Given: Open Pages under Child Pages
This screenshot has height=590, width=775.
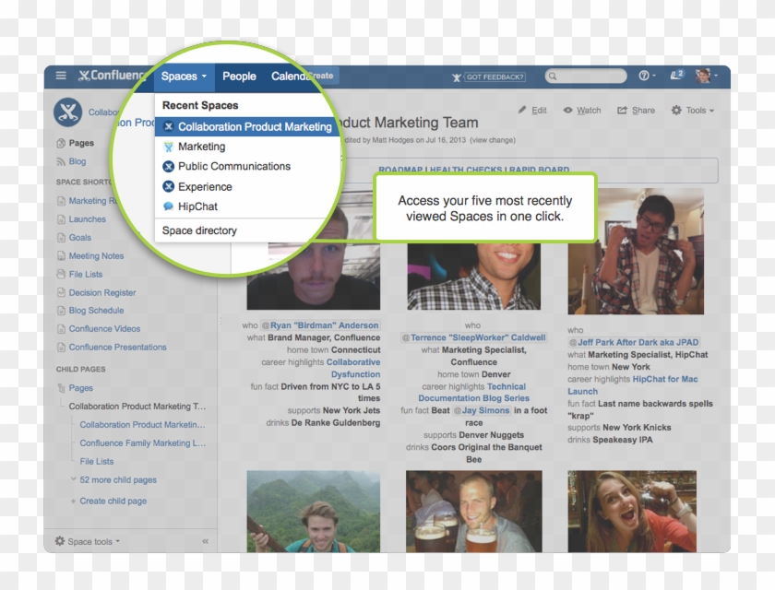Looking at the screenshot, I should coord(80,388).
